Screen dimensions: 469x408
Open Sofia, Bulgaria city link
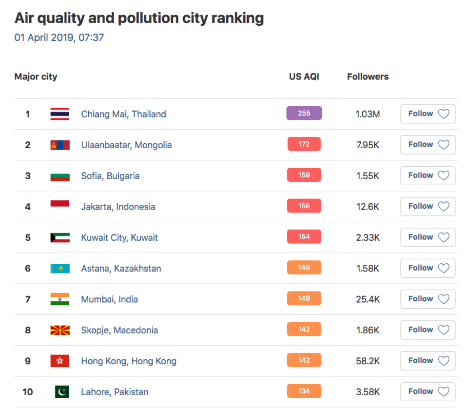pos(110,176)
